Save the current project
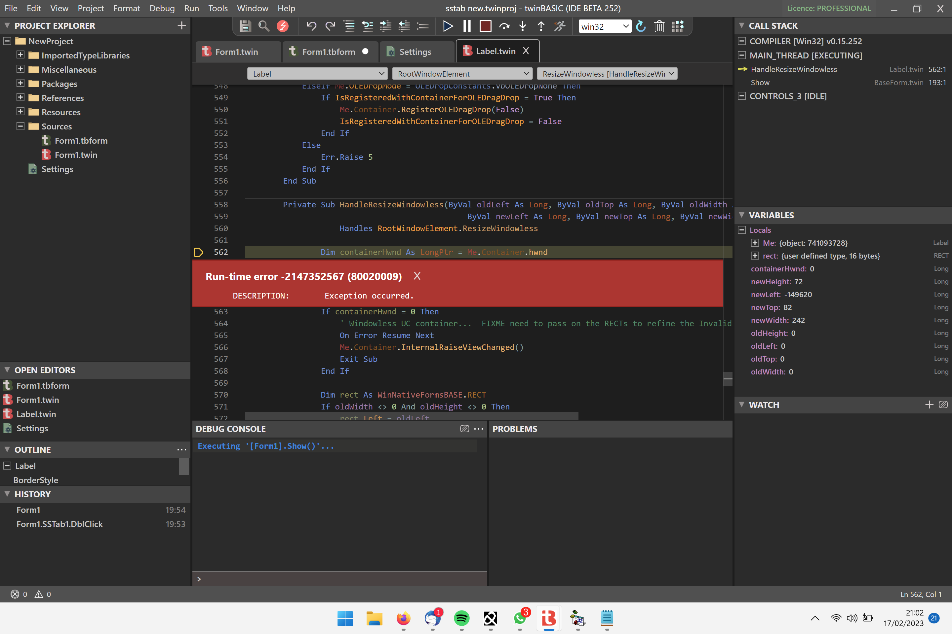The image size is (952, 634). [245, 26]
